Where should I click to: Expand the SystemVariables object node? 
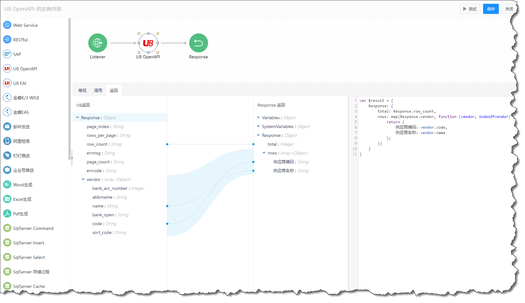258,126
